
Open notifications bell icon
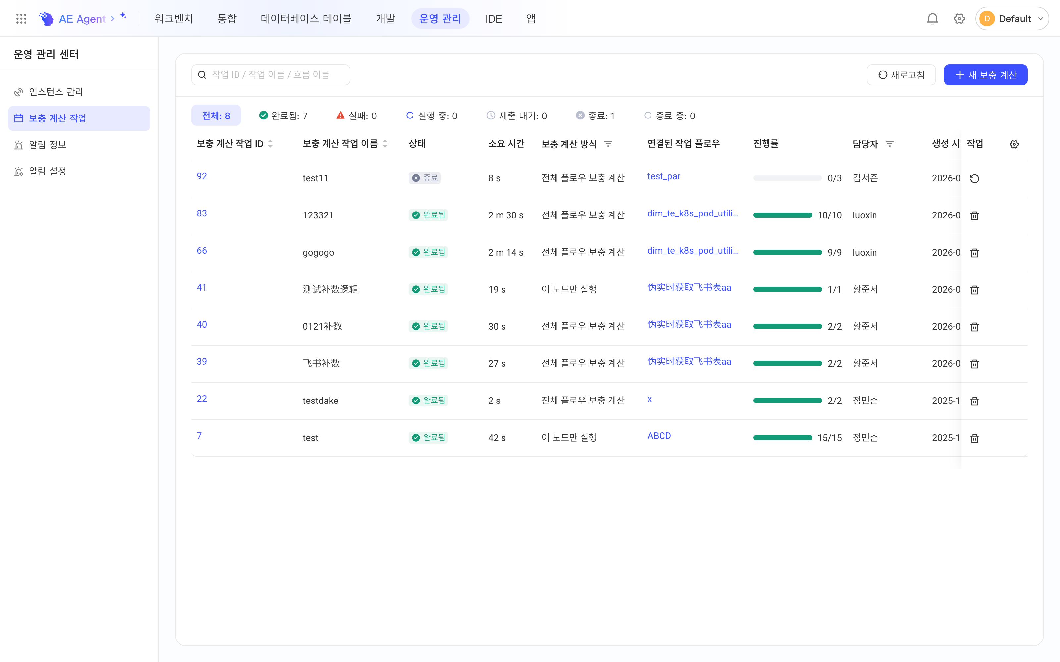pos(932,19)
